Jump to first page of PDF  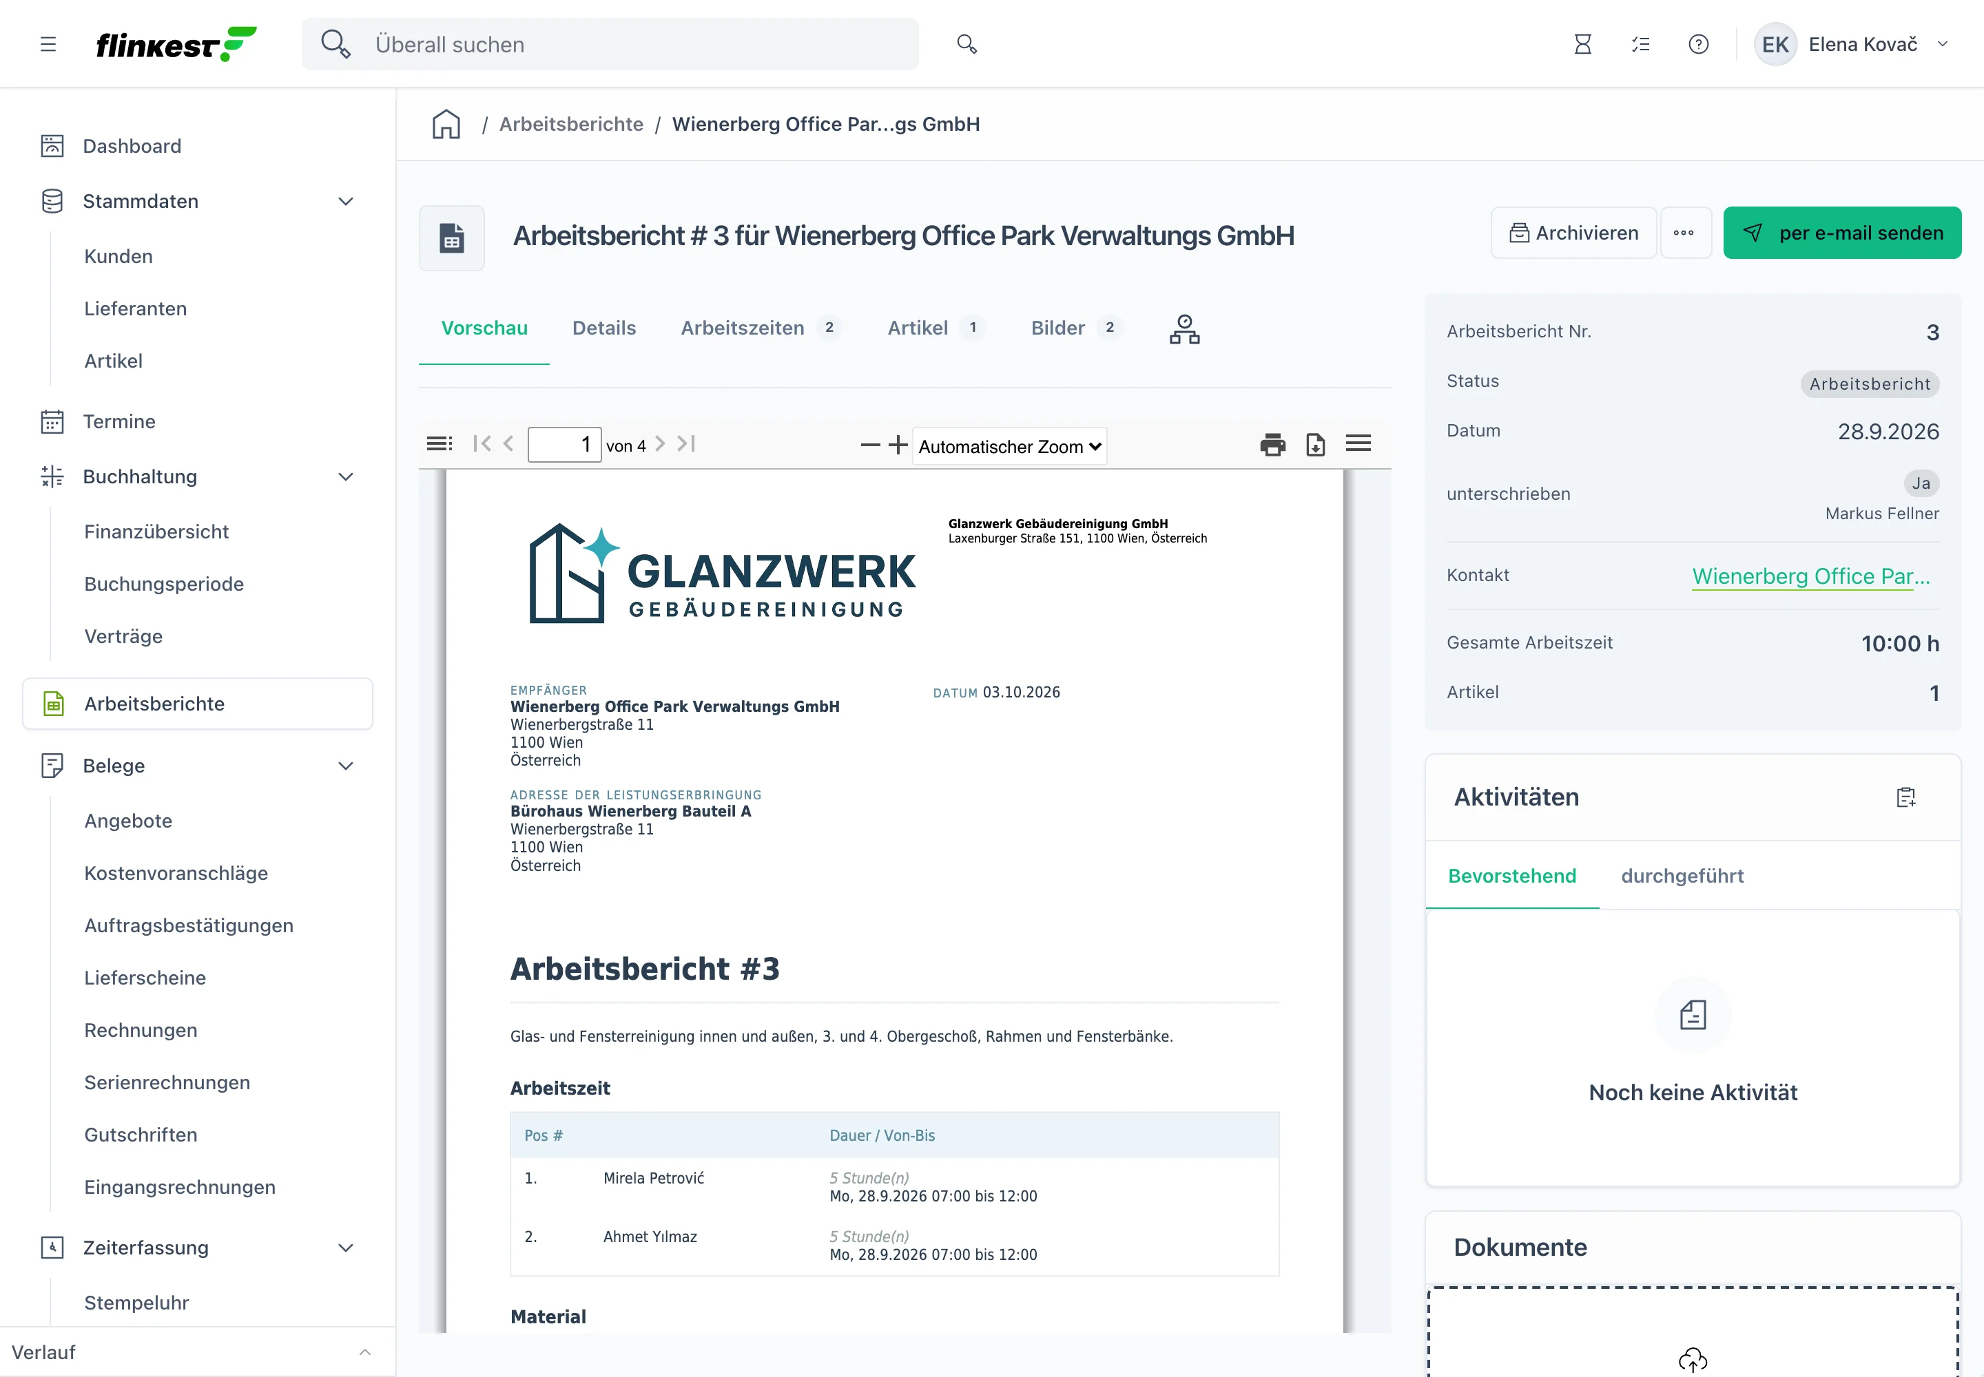(x=482, y=443)
